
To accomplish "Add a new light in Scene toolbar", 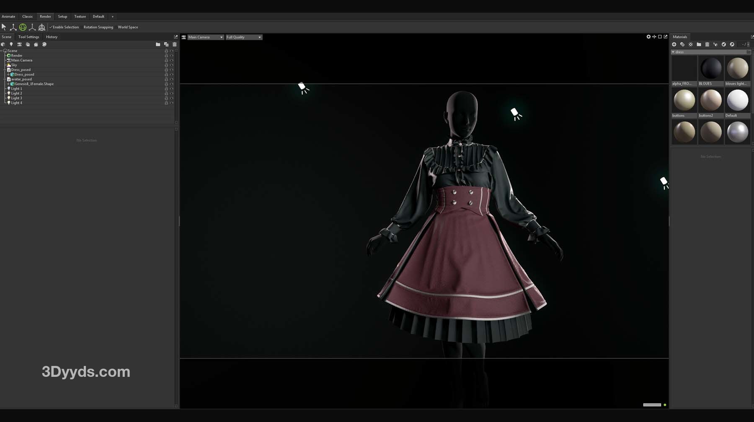I will (11, 44).
